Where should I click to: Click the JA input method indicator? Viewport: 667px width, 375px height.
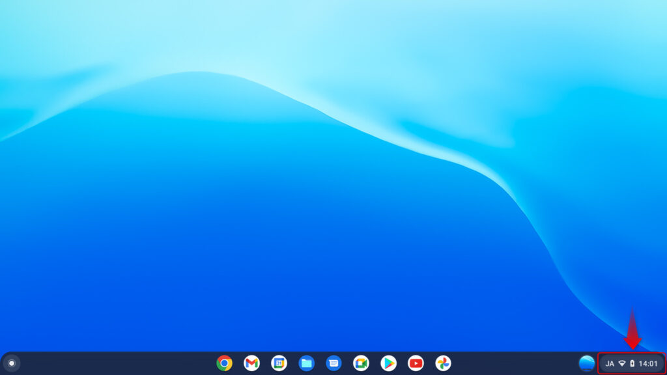tap(610, 364)
